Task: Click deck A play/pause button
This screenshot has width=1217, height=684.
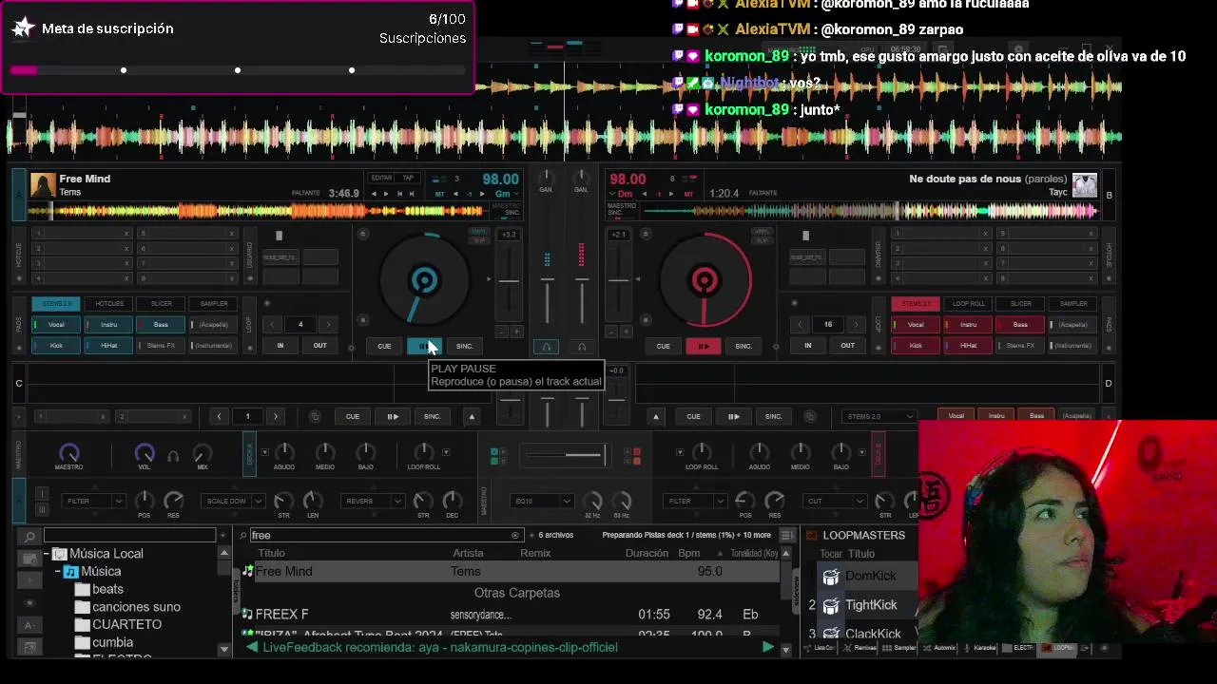Action: 423,346
